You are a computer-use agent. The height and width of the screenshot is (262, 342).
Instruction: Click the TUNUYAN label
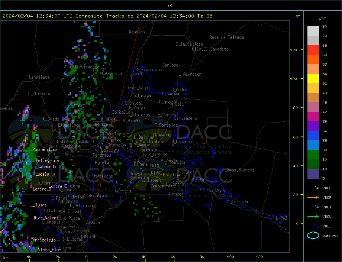coord(88,237)
